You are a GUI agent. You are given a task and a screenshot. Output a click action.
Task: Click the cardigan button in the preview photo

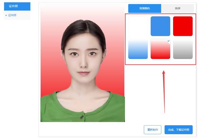(82, 117)
